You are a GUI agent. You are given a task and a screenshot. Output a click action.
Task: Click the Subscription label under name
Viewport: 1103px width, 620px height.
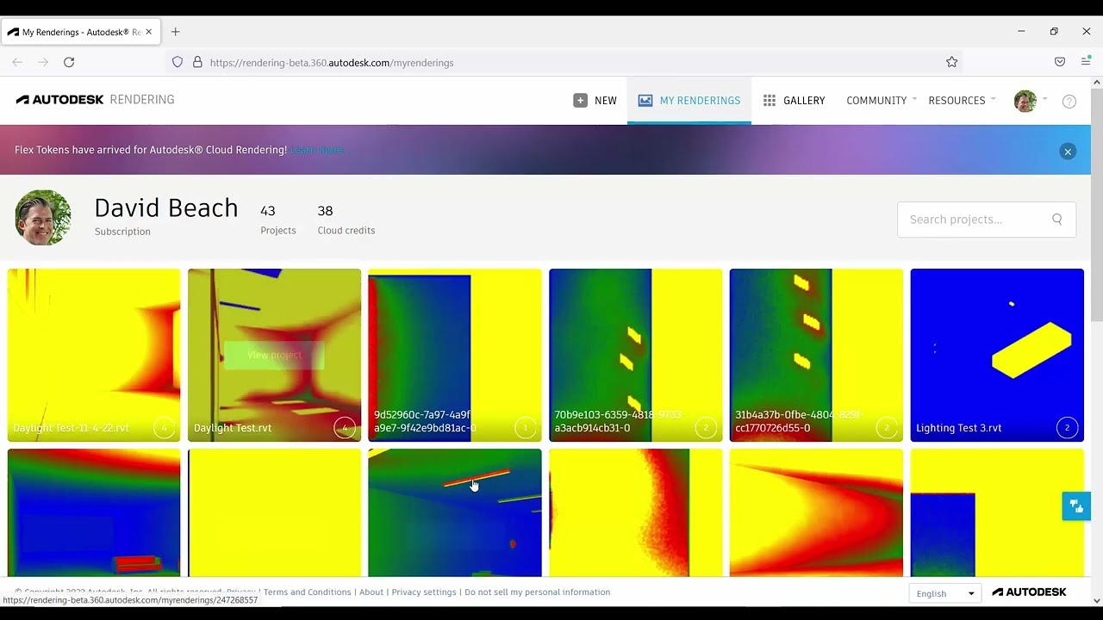[x=122, y=232]
